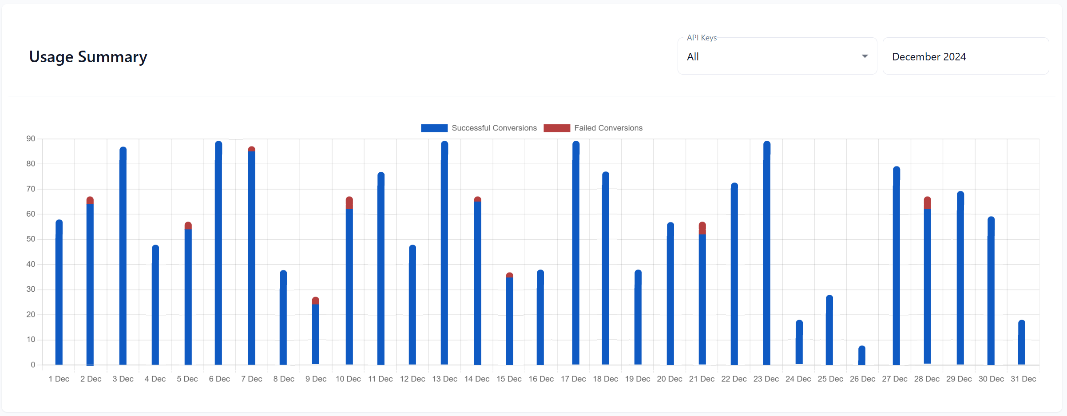This screenshot has width=1067, height=416.
Task: Select the 31 Dec bar
Action: [1022, 342]
